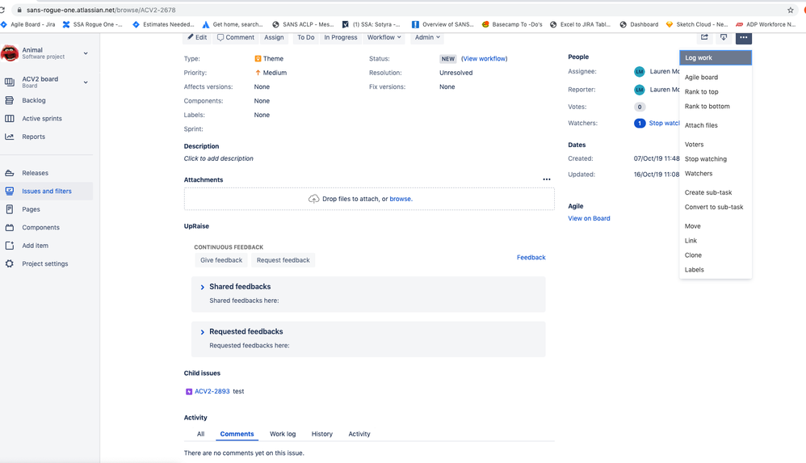This screenshot has height=463, width=806.
Task: Click Request feedback button
Action: [283, 260]
